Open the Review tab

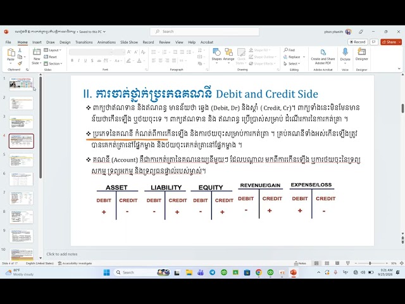point(165,42)
